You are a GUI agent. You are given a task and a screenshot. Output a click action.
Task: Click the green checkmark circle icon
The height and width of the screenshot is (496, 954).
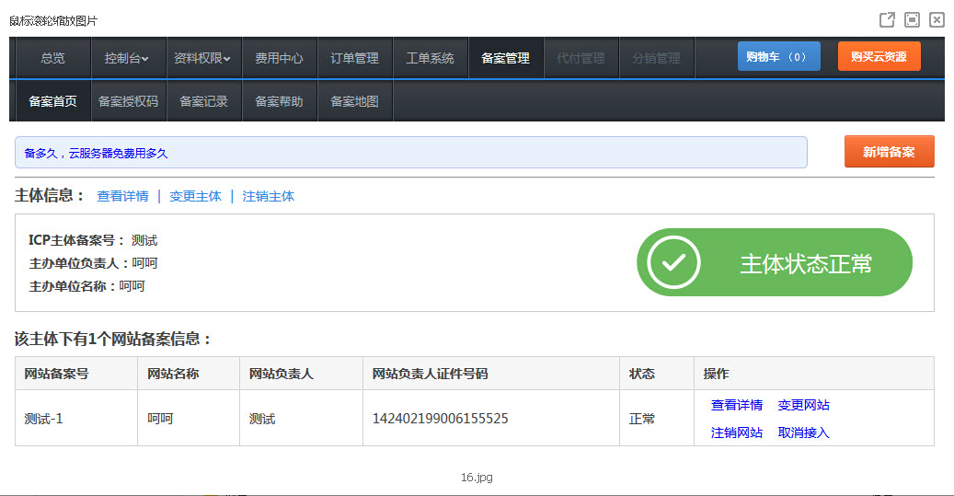(673, 263)
